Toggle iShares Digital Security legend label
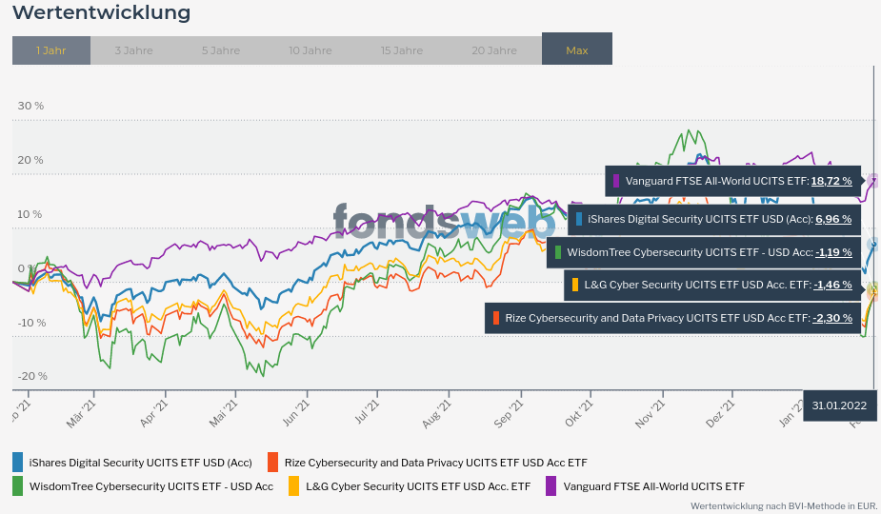Screen dimensions: 881x514 140,463
